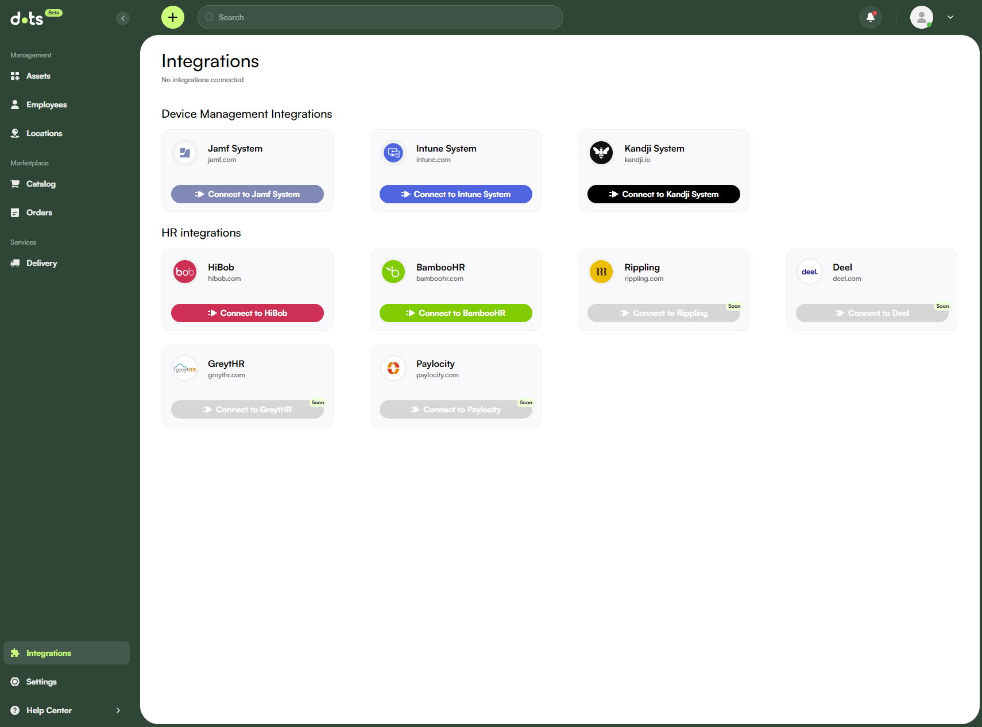The width and height of the screenshot is (982, 727).
Task: Open the notifications bell
Action: click(x=871, y=17)
